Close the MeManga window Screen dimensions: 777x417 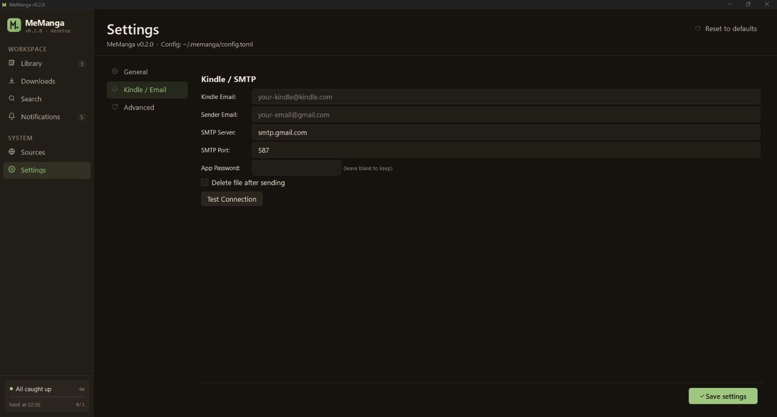(x=767, y=4)
